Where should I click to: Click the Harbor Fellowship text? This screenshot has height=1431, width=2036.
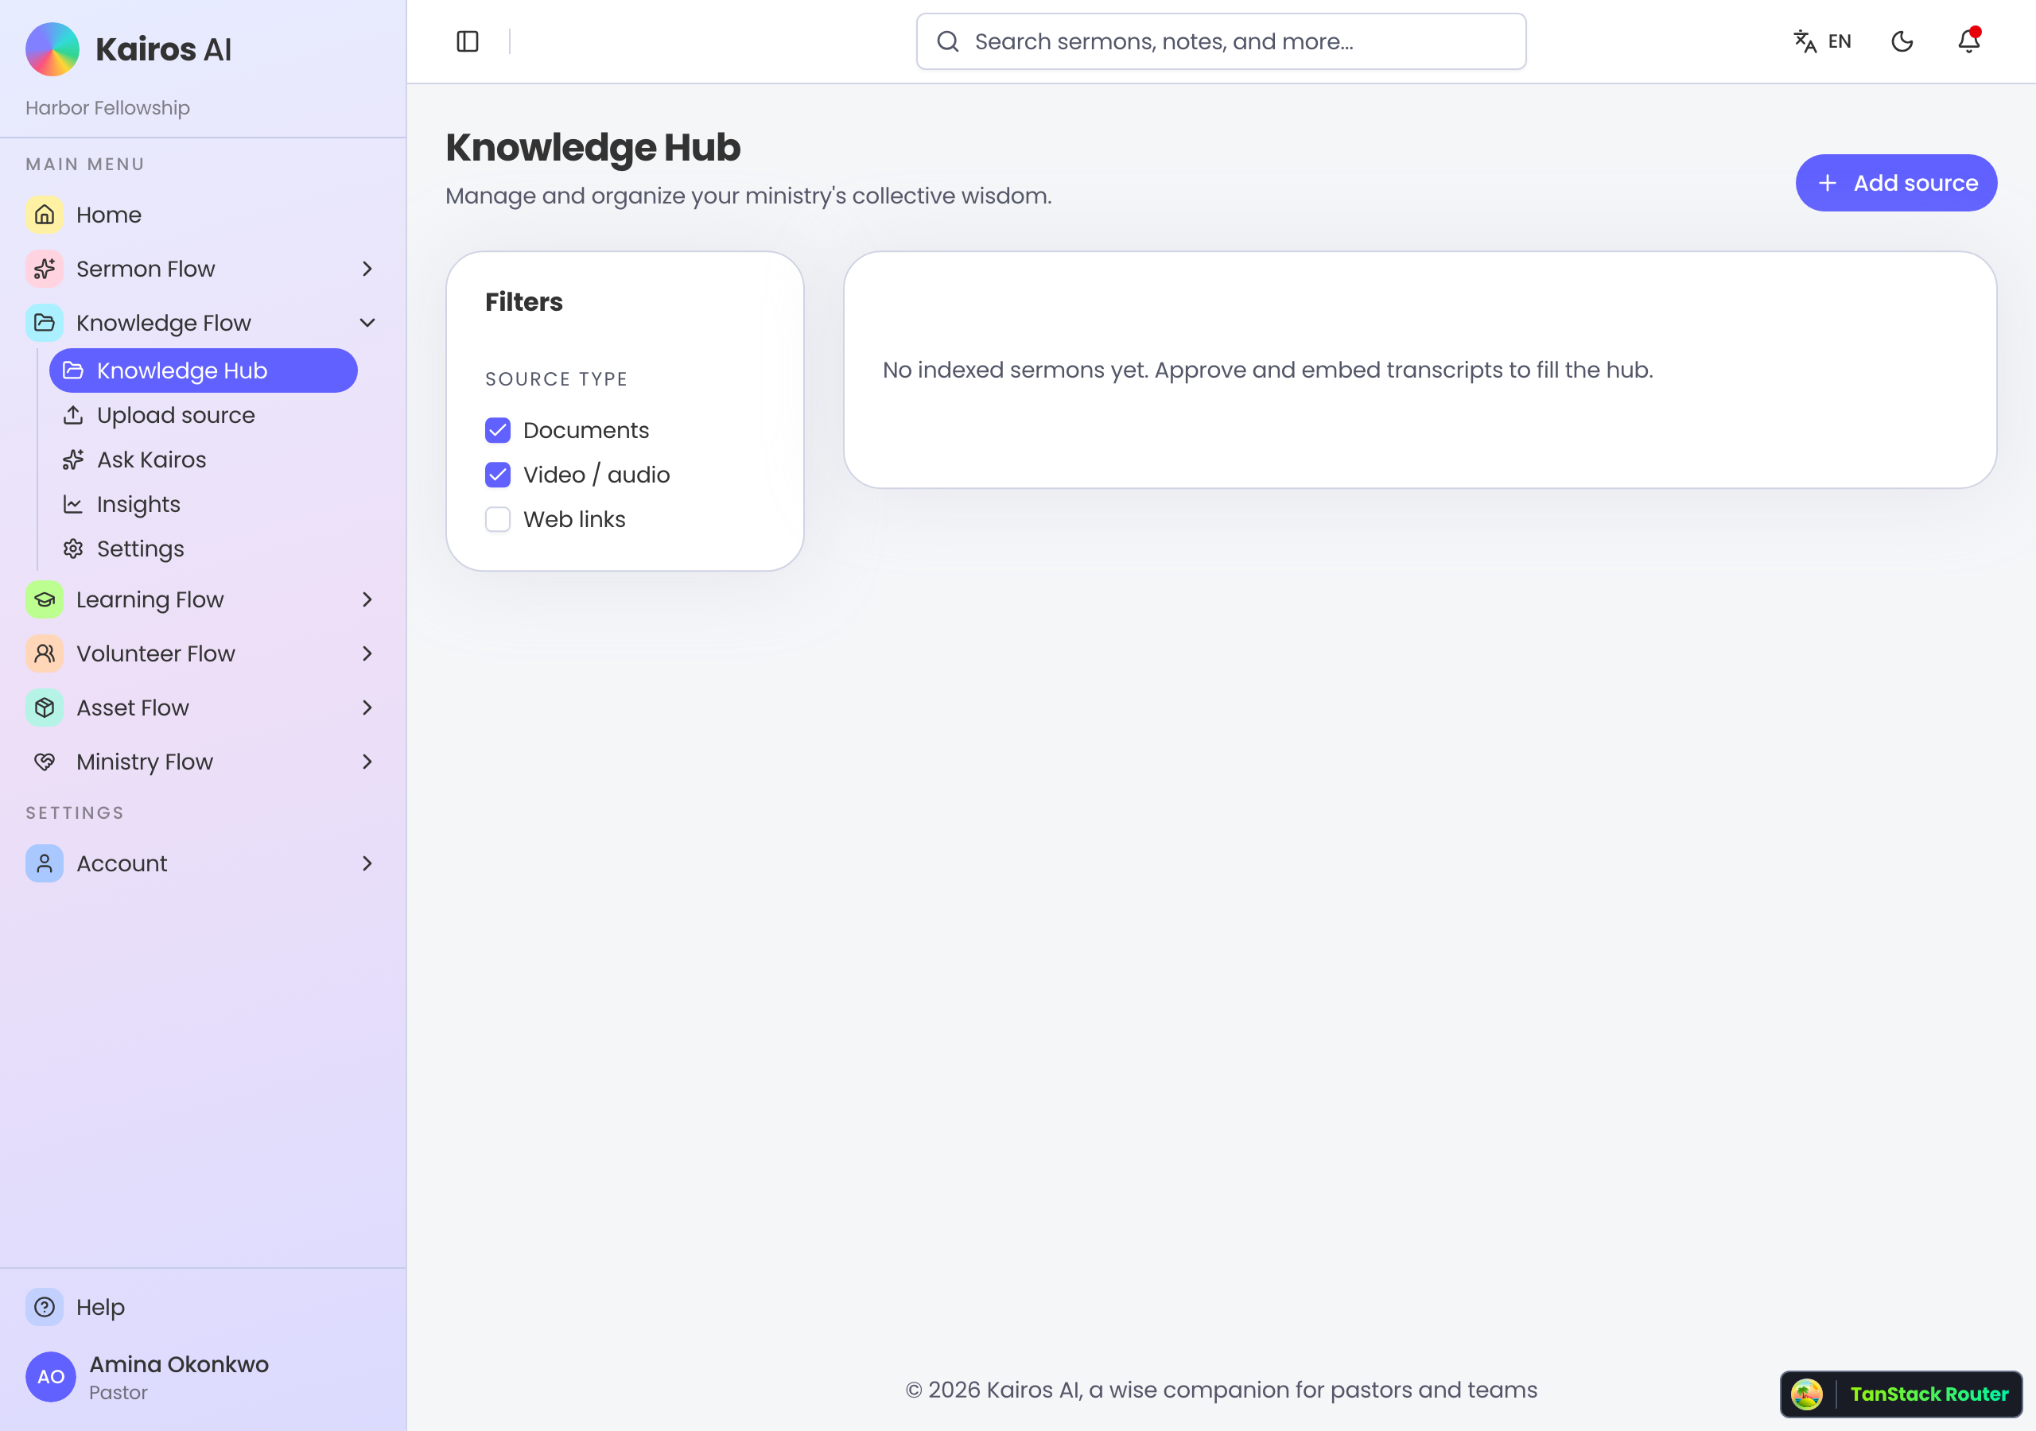(107, 108)
